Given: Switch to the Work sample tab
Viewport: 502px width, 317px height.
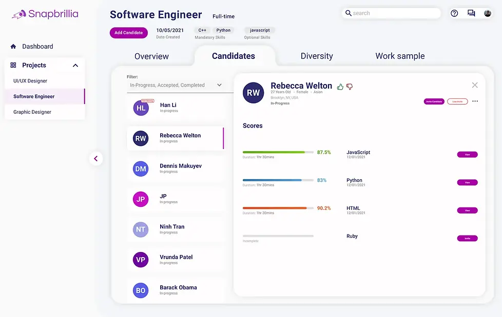Looking at the screenshot, I should (400, 56).
